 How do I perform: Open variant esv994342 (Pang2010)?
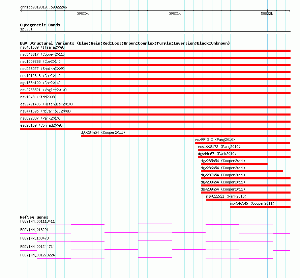(215, 140)
